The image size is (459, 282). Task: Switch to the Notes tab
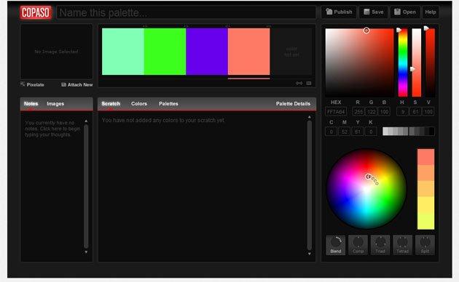[x=31, y=104]
